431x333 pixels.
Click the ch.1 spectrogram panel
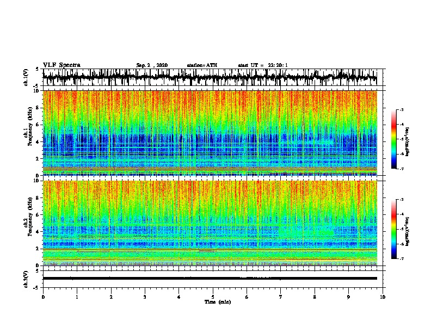click(210, 133)
